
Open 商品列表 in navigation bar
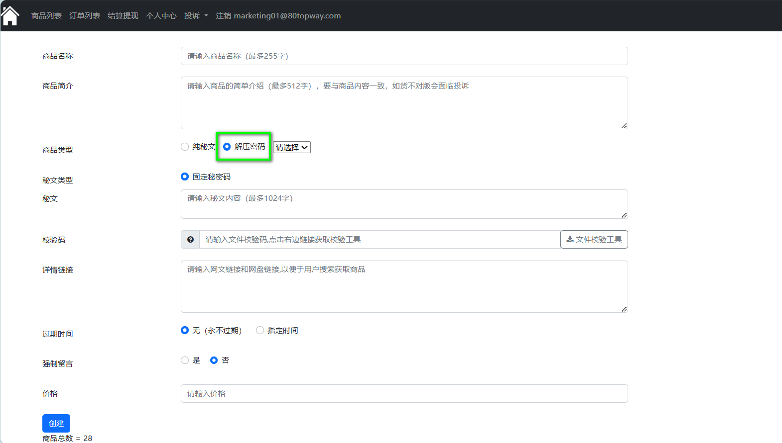point(46,16)
